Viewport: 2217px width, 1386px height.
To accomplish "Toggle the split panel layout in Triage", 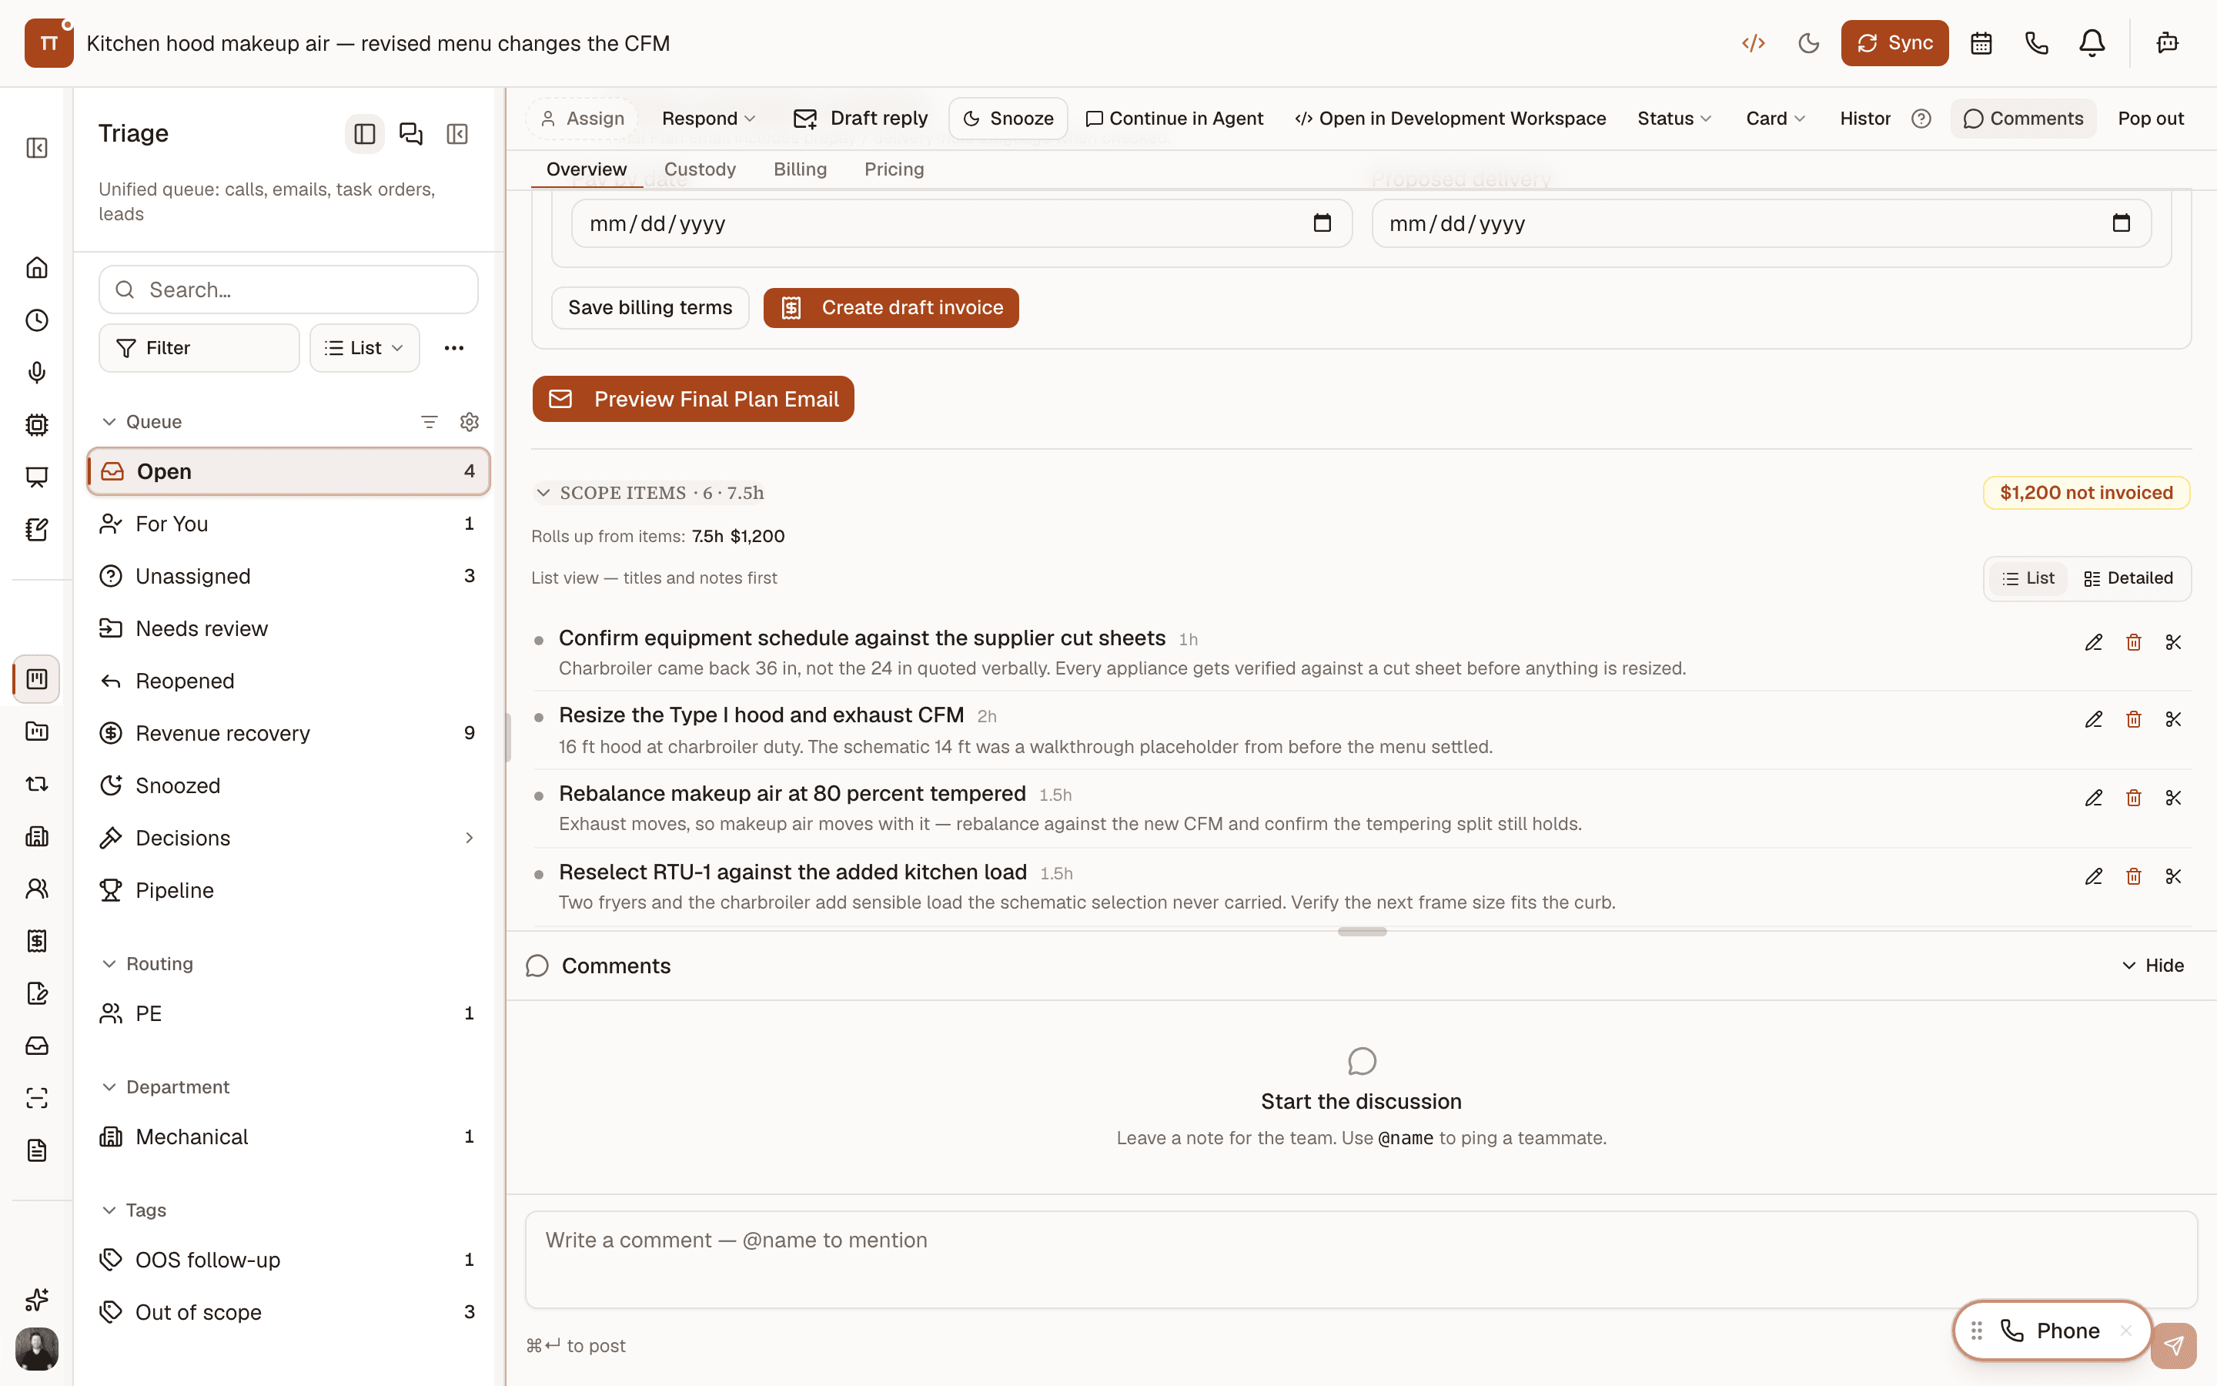I will coord(365,134).
